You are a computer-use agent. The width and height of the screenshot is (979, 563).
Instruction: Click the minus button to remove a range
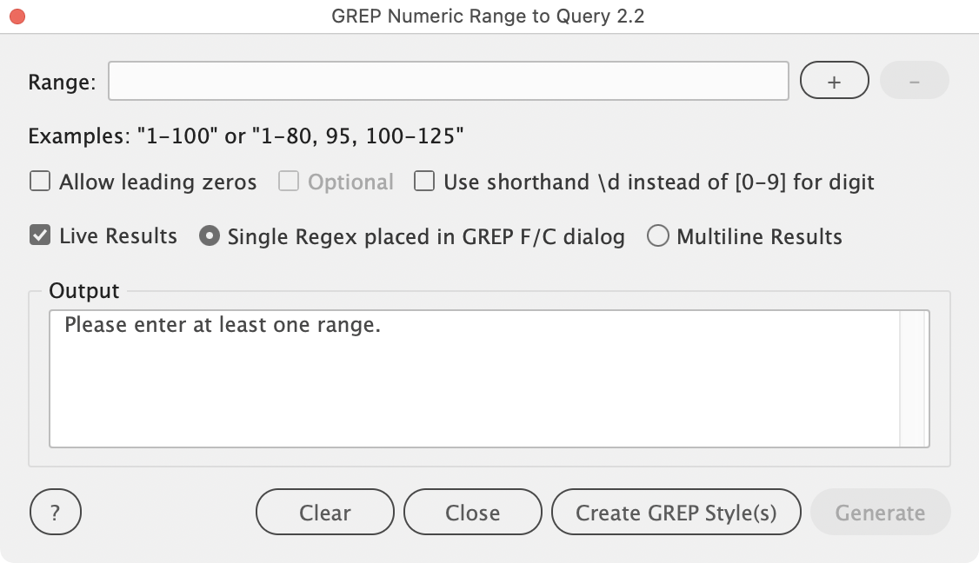914,82
